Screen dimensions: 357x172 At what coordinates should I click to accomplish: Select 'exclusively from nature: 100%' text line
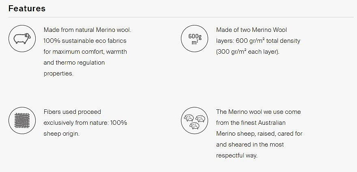85,123
